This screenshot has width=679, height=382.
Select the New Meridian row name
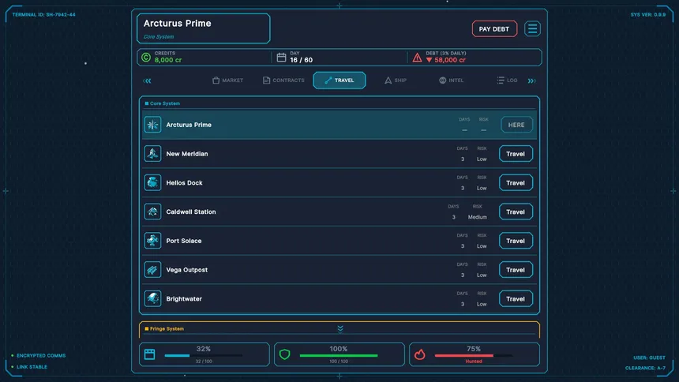pos(187,154)
